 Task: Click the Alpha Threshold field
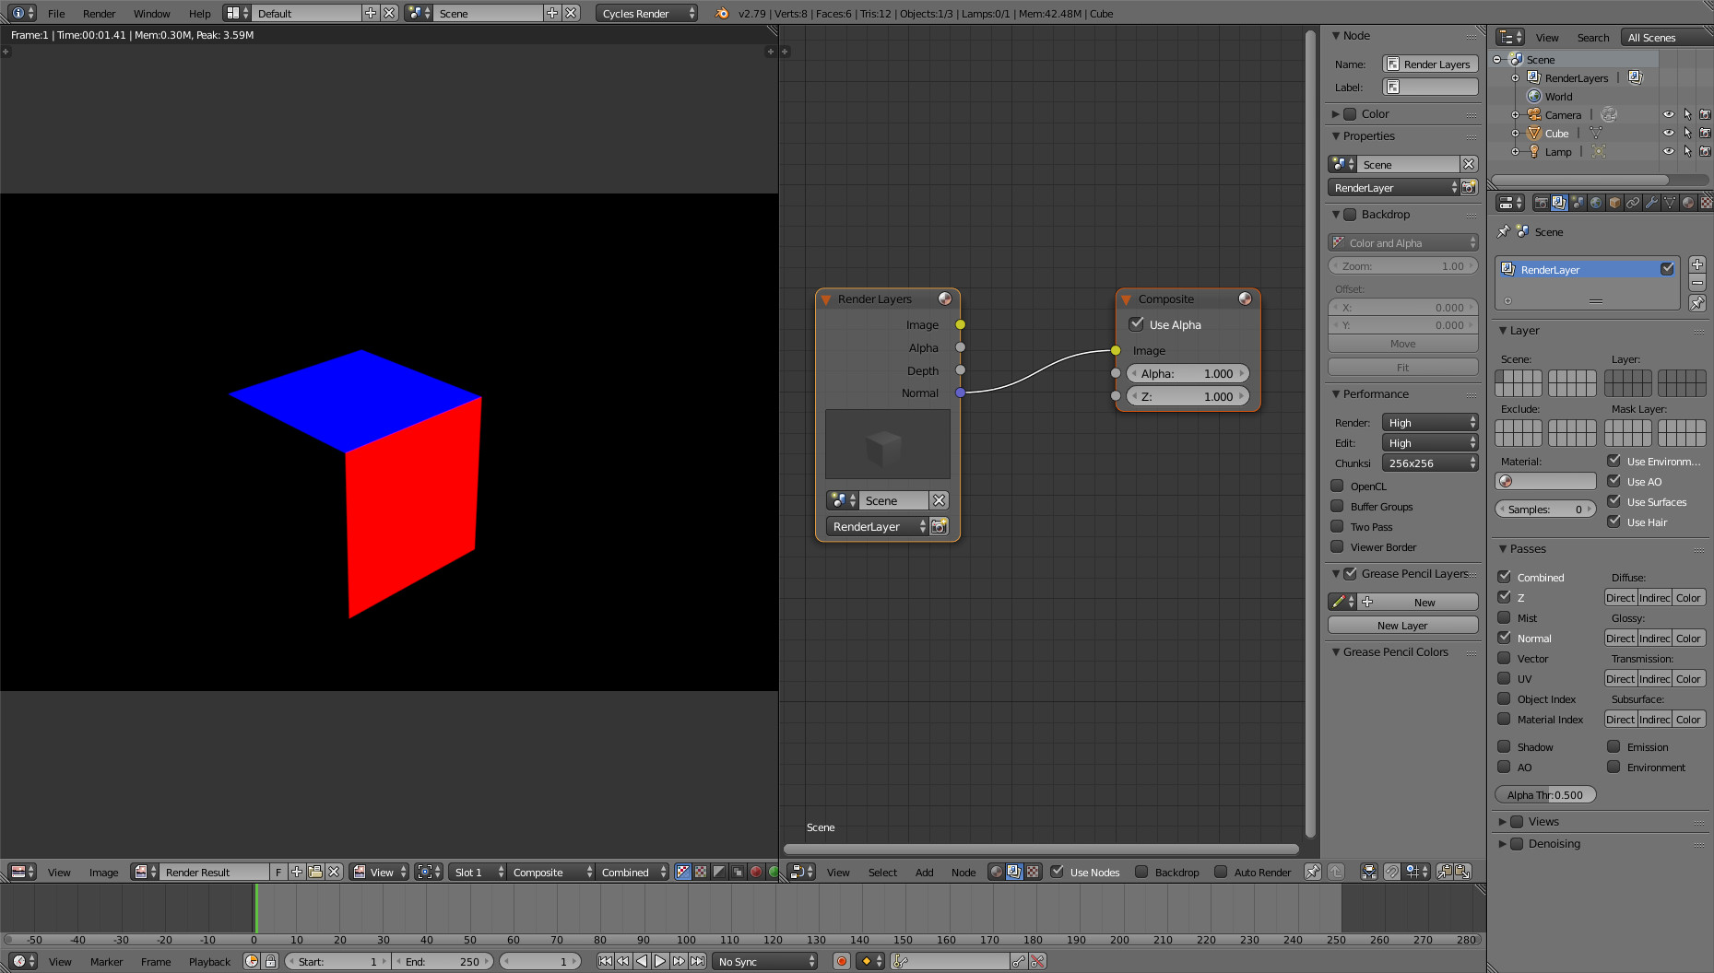[1545, 794]
